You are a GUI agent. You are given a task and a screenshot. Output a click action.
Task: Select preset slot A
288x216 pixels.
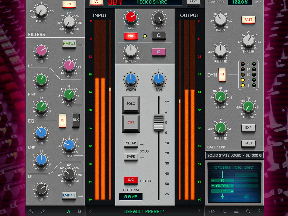68,211
